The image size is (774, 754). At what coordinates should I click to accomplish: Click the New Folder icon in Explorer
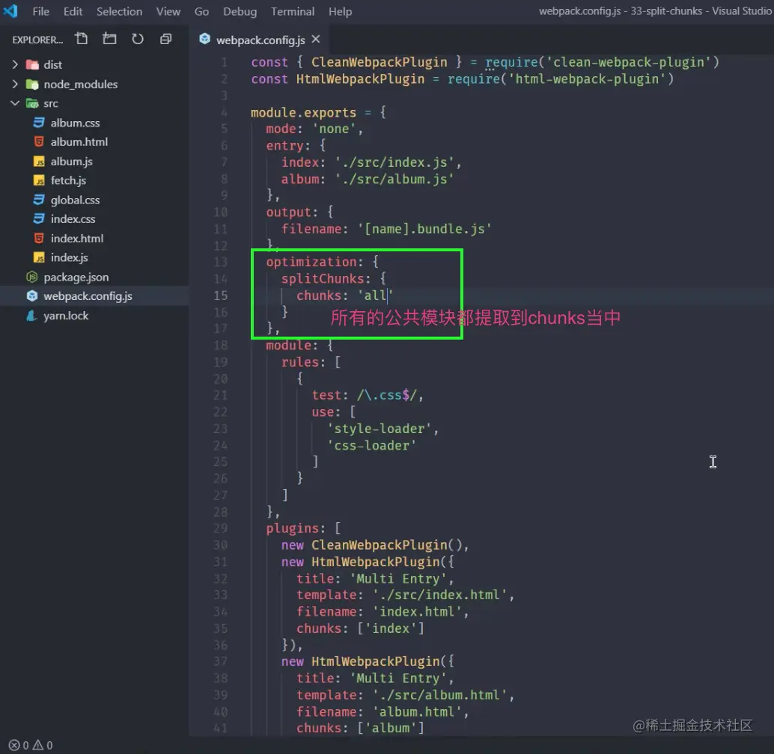point(109,38)
